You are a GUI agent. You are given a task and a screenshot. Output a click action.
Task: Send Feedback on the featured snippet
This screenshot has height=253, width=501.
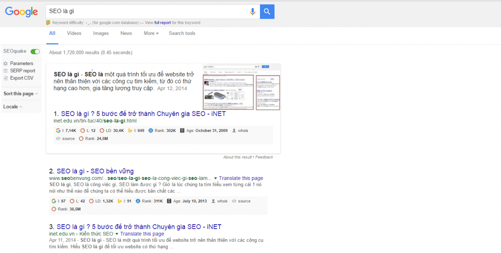[x=264, y=157]
